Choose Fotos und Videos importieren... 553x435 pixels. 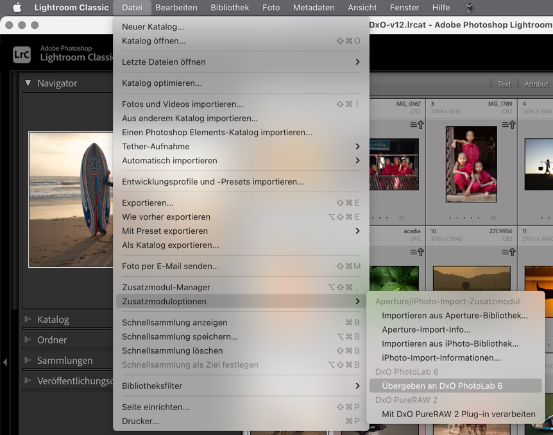pyautogui.click(x=241, y=104)
